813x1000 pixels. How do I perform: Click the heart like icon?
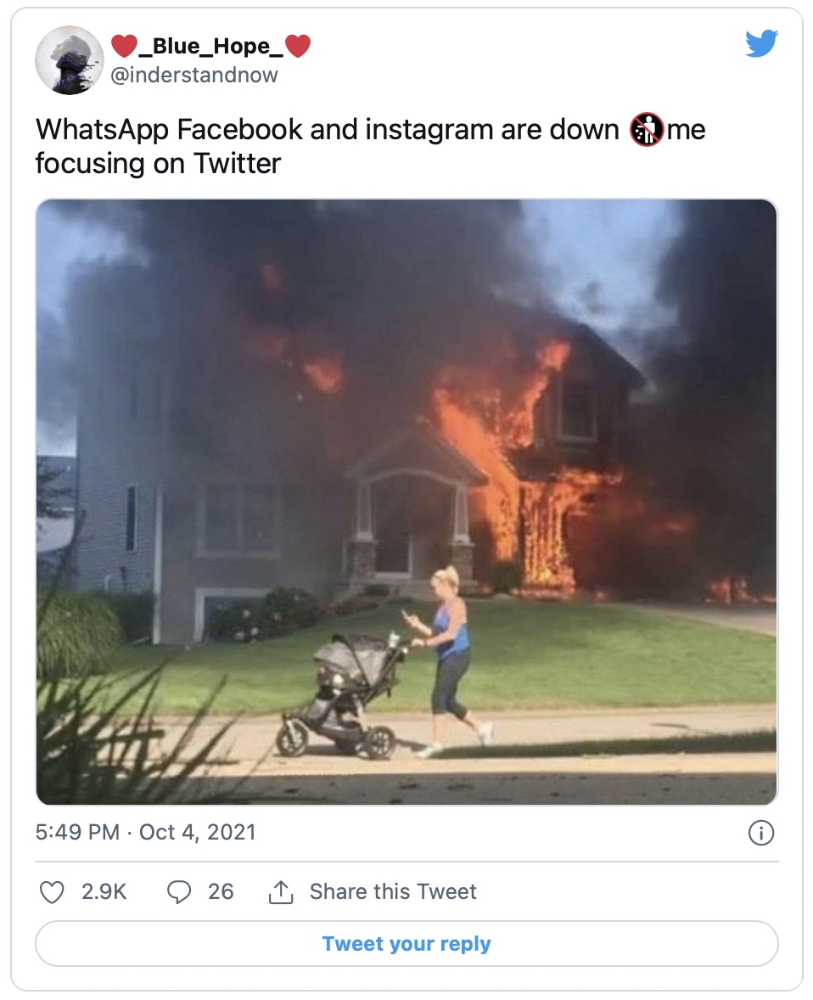click(53, 892)
